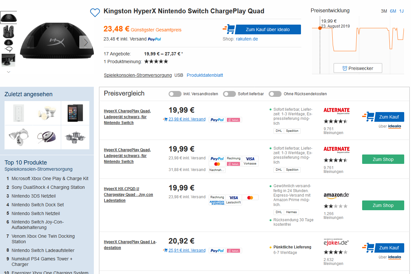This screenshot has width=411, height=274.
Task: Click the PayPal icon in the first offer
Action: click(217, 120)
